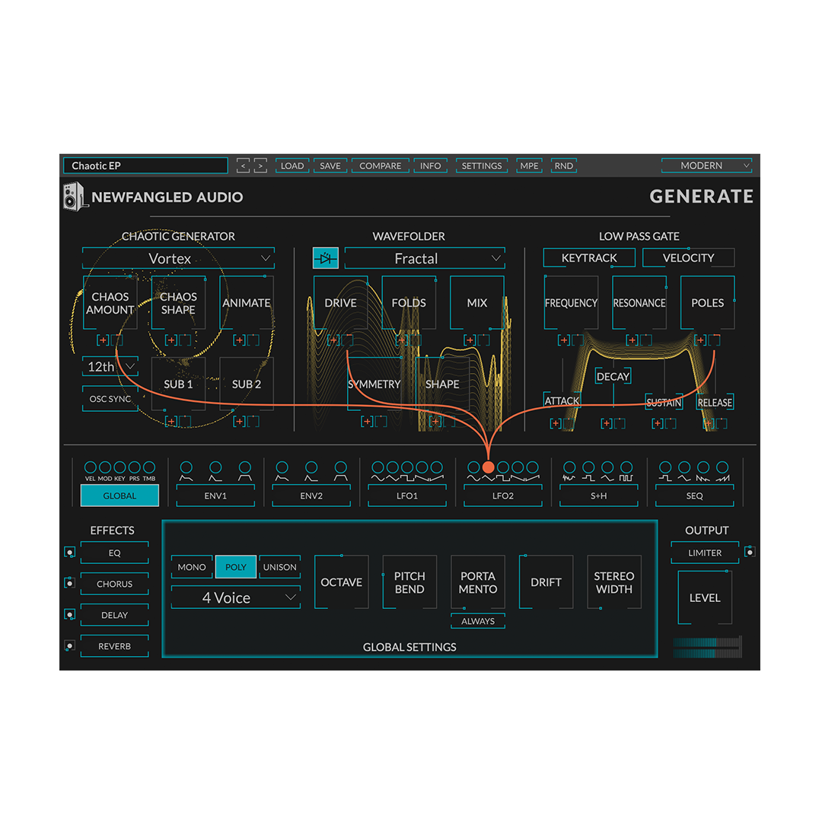Open the ENV2 tab
Viewport: 822px width, 822px height.
coord(311,495)
